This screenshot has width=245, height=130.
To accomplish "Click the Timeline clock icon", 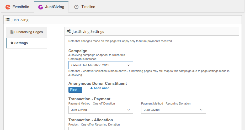I will (76, 7).
